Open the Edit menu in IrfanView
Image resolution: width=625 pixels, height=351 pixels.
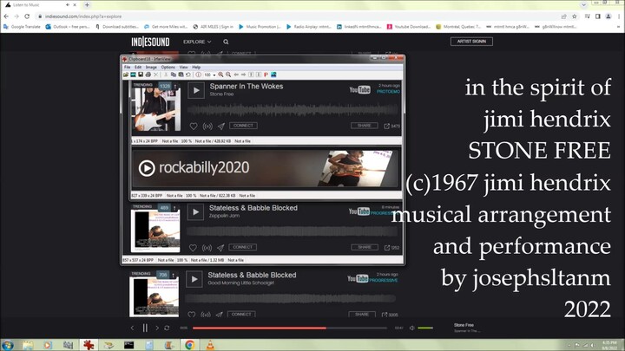click(x=138, y=68)
